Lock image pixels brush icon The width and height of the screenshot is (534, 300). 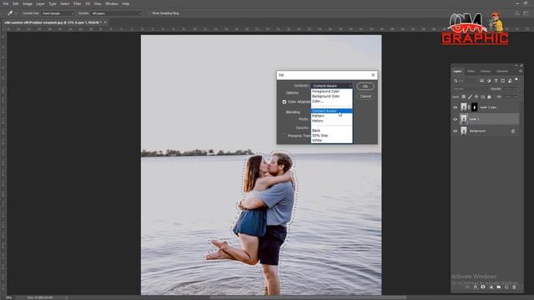point(470,97)
